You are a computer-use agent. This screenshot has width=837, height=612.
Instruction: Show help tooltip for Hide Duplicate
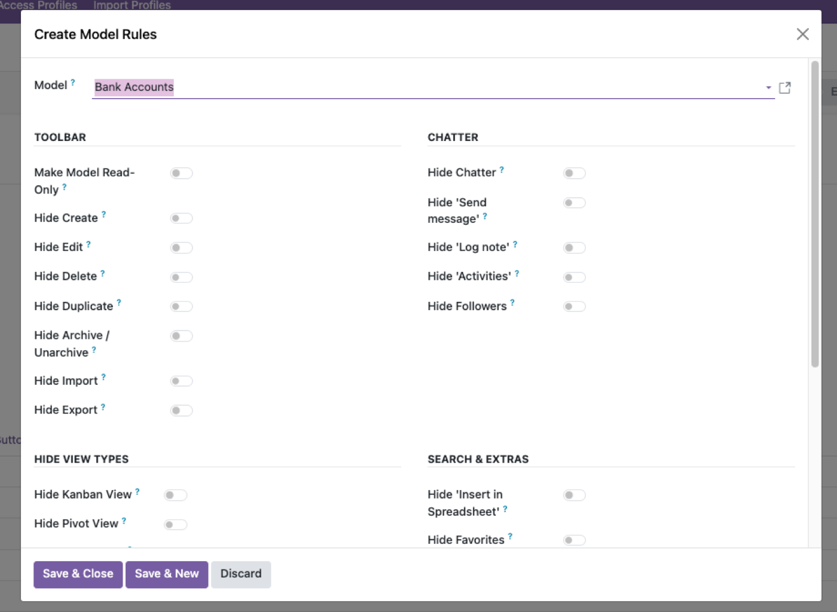click(x=119, y=302)
